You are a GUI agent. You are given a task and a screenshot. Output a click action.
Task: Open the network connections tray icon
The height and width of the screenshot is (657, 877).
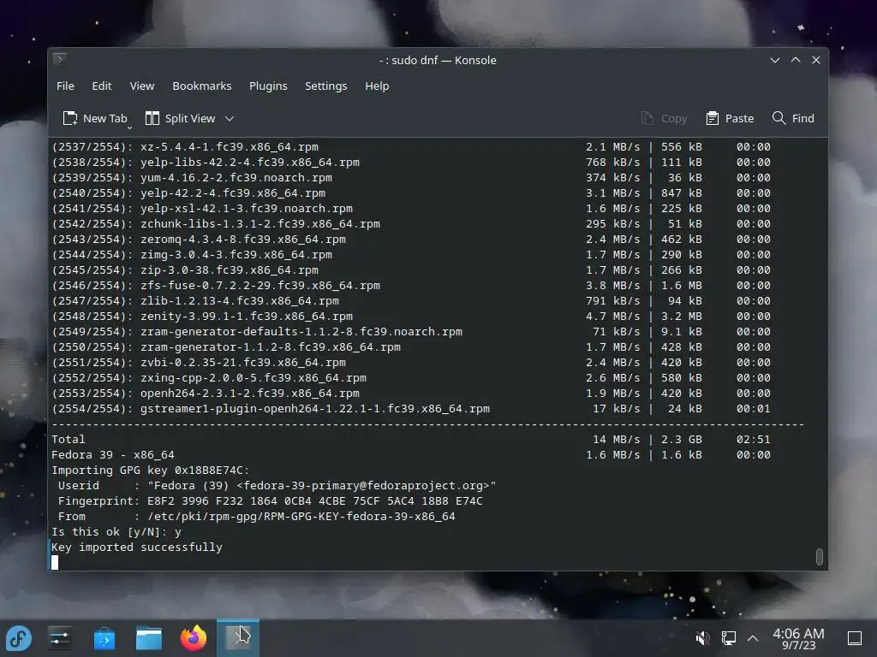[x=728, y=638]
